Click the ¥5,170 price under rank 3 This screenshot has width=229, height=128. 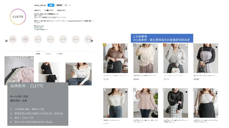pyautogui.click(x=166, y=79)
